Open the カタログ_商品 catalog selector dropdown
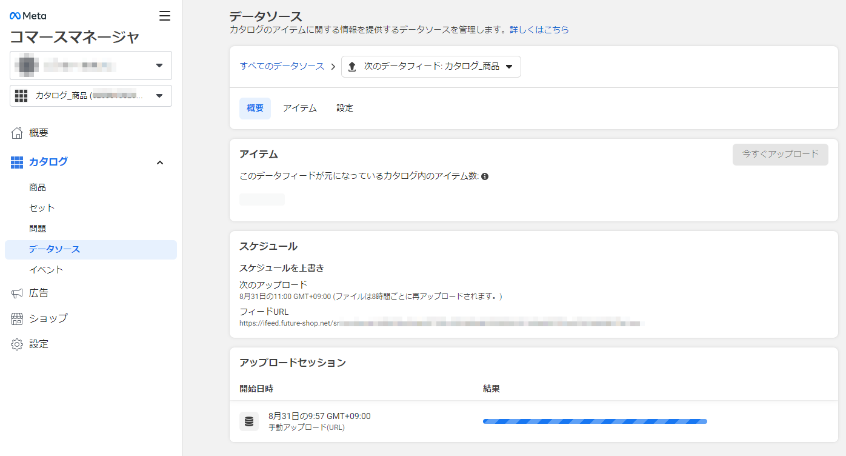The height and width of the screenshot is (456, 846). 91,96
